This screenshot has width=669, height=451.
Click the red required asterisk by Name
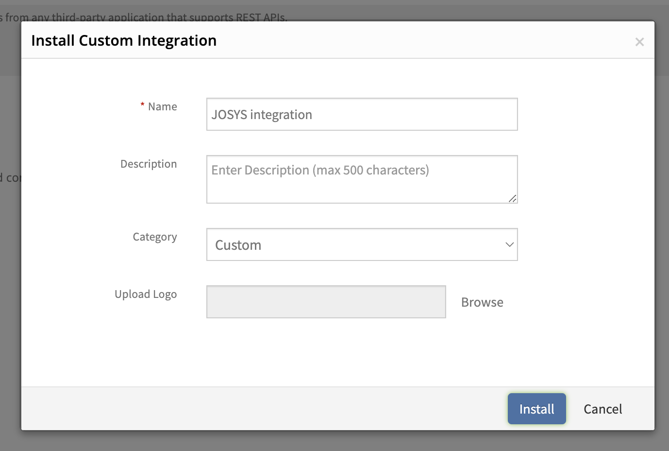click(x=142, y=105)
